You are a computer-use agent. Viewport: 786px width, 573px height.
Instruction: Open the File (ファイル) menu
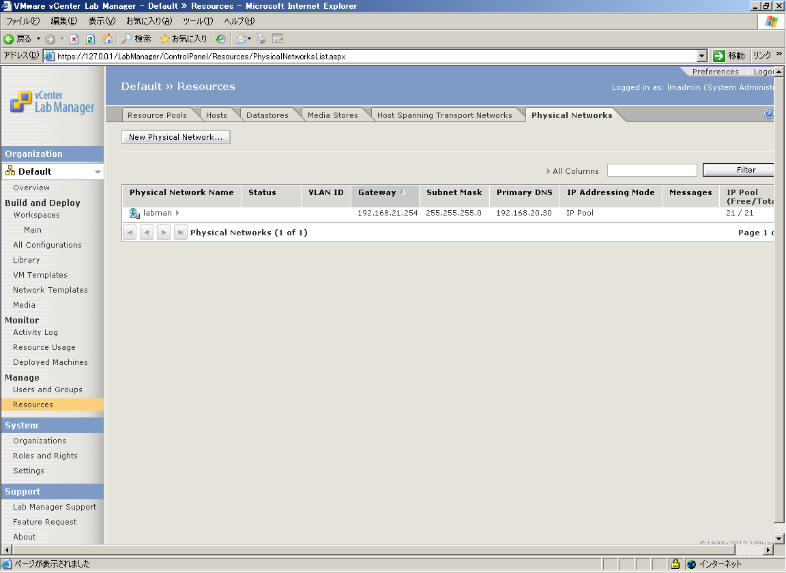coord(23,21)
